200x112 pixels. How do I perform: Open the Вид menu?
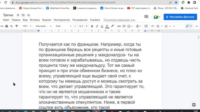point(25,20)
